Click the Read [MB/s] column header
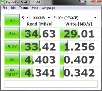 39,24
